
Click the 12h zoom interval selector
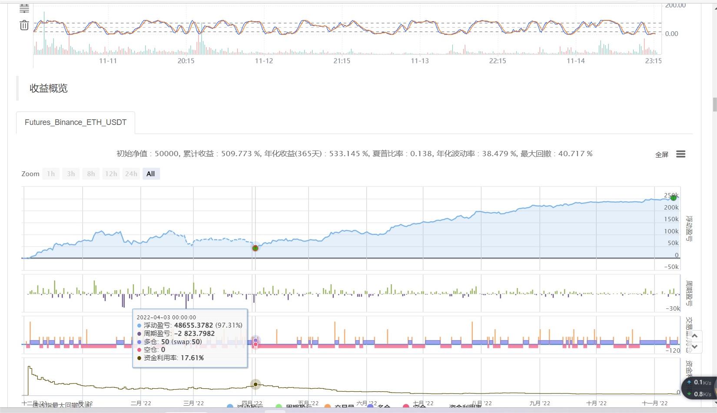click(x=111, y=174)
